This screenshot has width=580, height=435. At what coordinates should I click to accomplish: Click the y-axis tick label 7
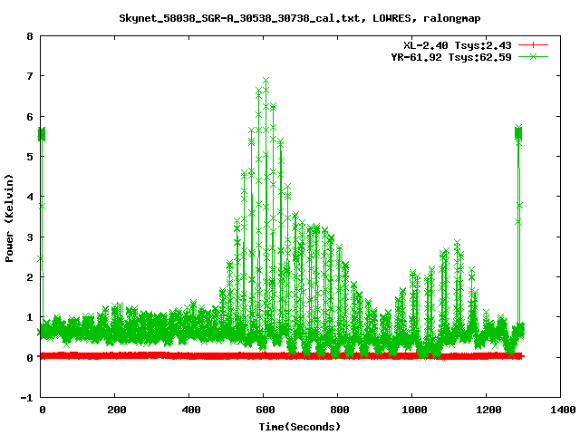tap(30, 76)
